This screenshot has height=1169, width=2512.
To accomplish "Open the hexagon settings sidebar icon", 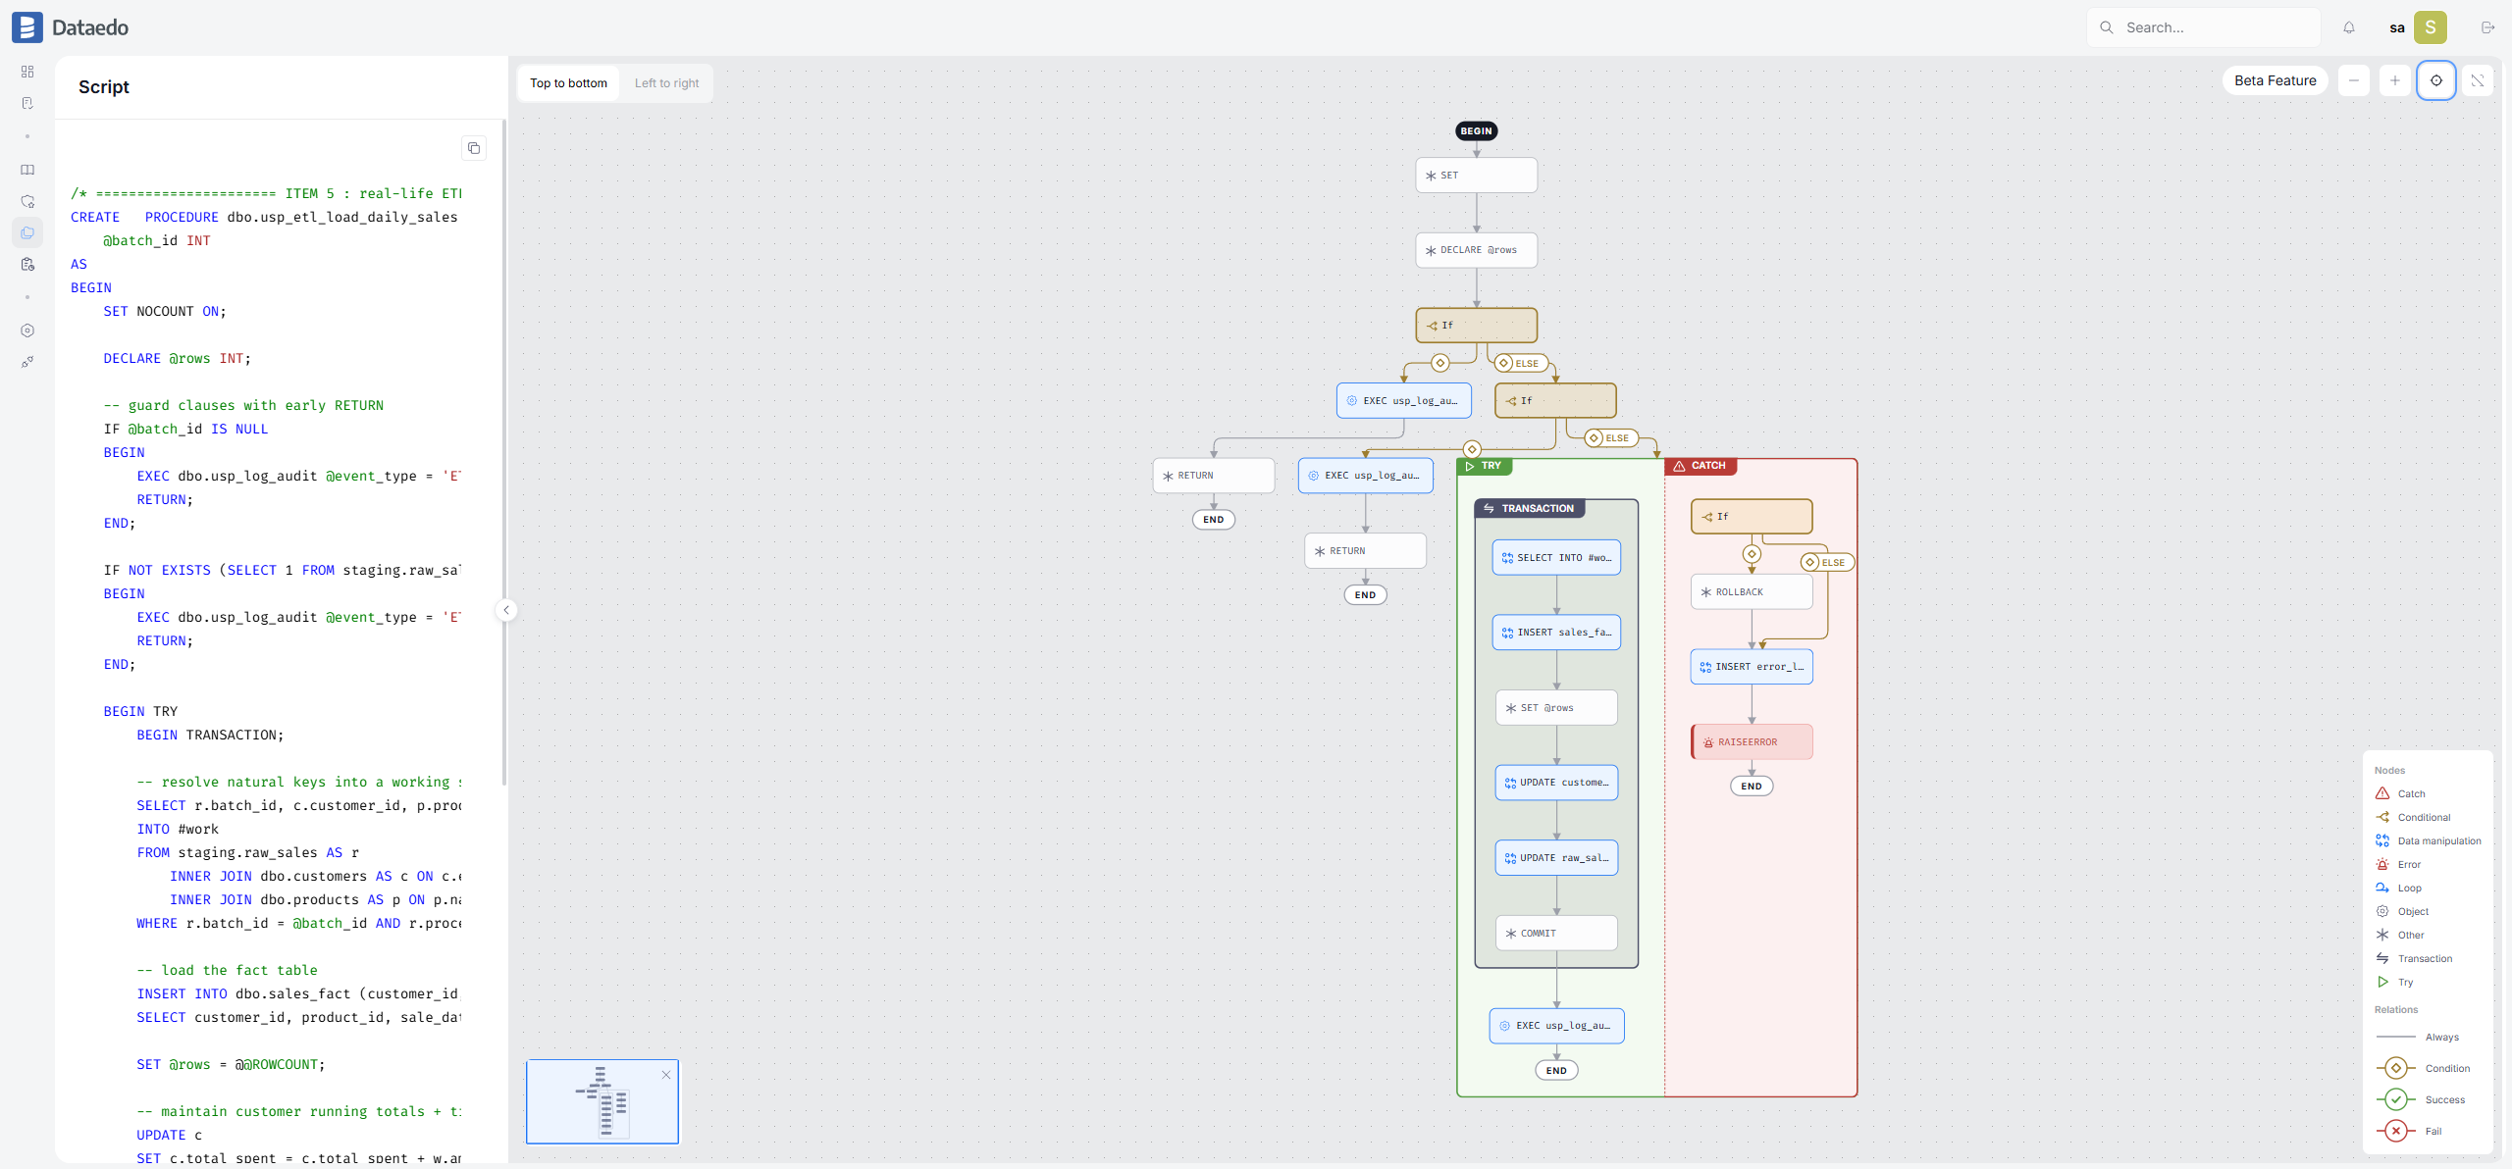I will coord(27,330).
